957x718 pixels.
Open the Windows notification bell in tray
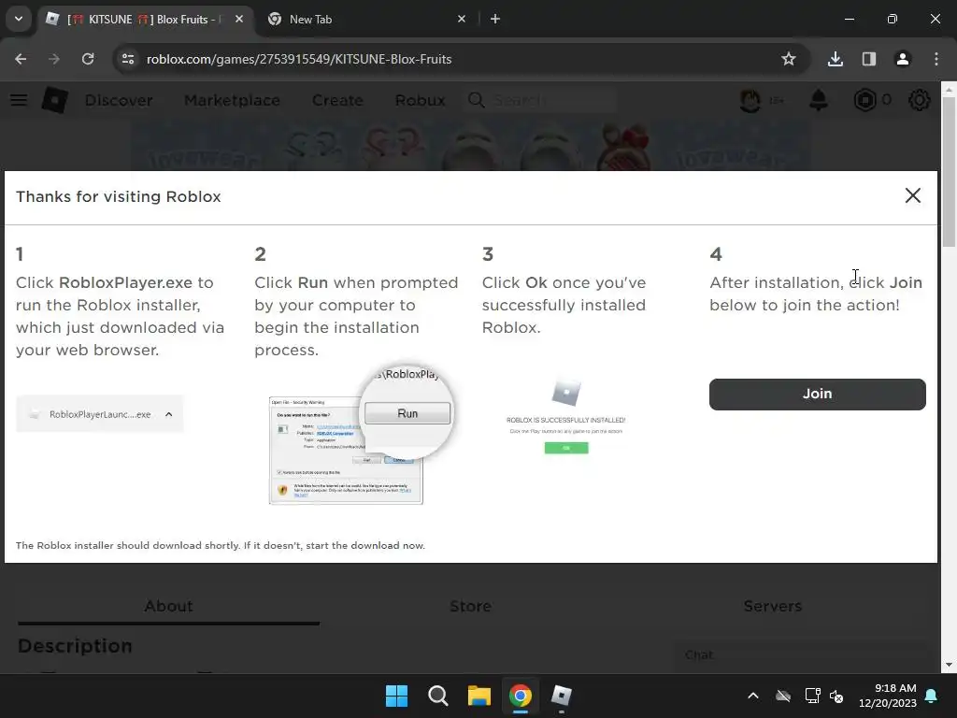point(932,696)
